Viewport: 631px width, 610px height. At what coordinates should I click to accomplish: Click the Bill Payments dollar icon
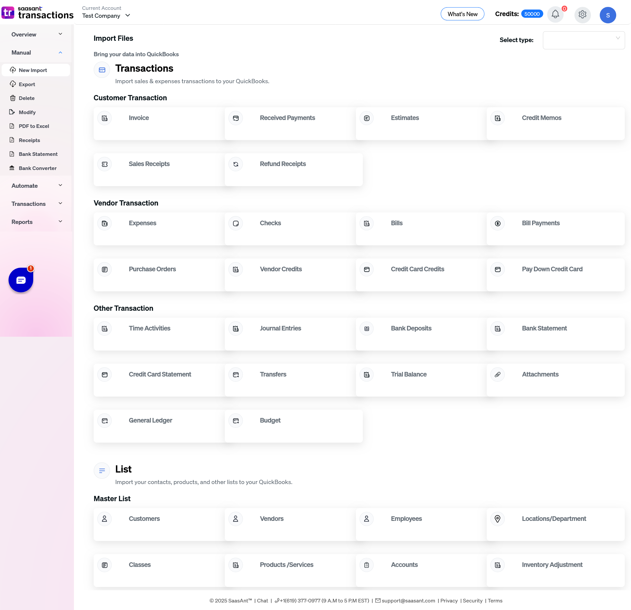click(498, 223)
